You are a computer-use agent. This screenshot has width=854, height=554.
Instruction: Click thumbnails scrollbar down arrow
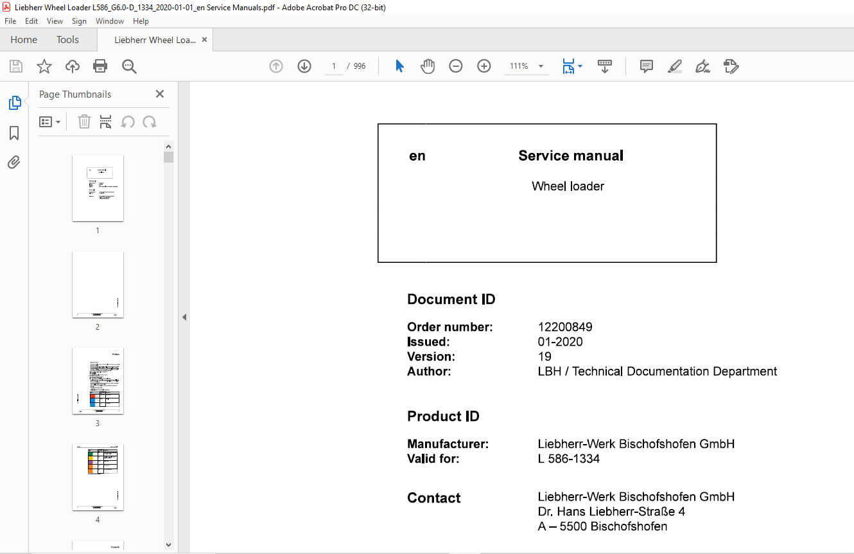click(x=168, y=545)
